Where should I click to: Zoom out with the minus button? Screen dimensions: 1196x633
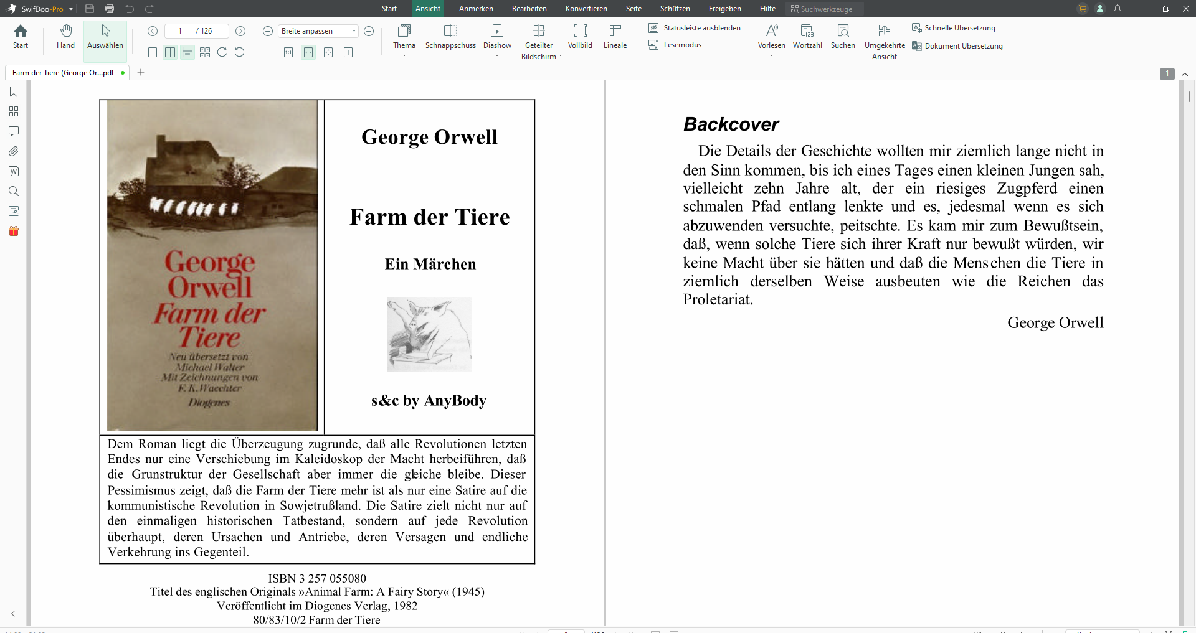(268, 31)
